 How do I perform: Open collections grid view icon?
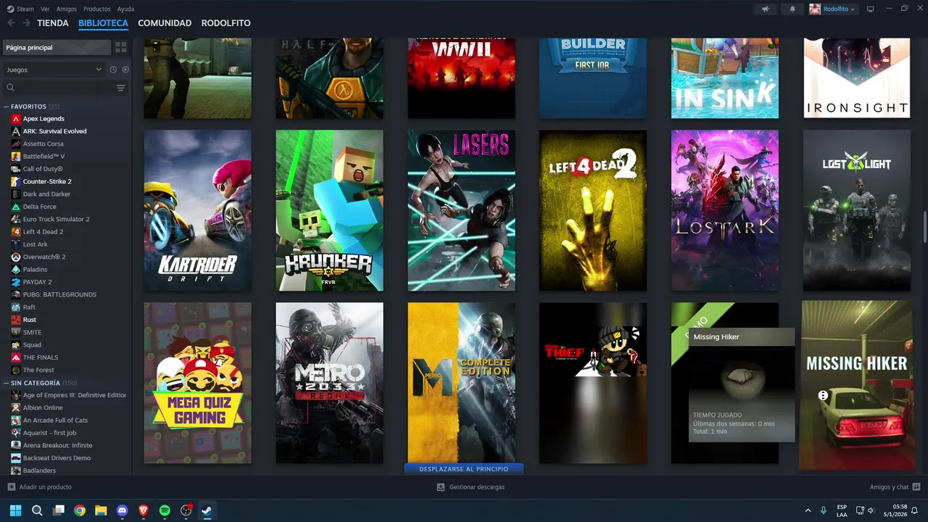point(120,47)
